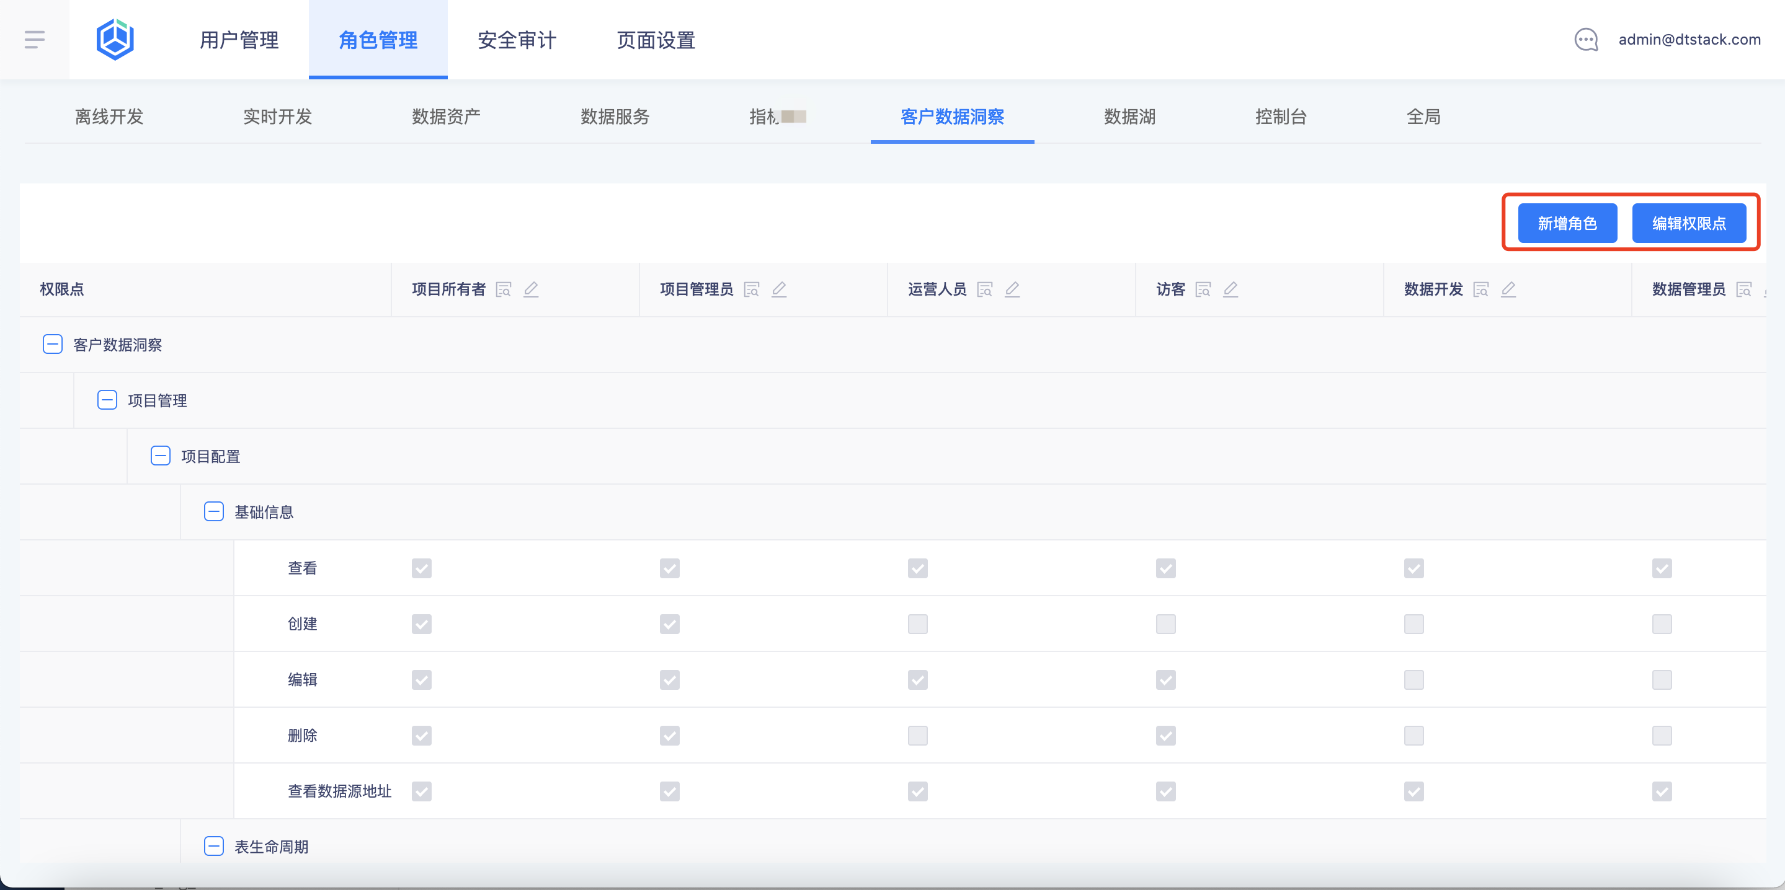Edit pencil icon for 项目管理员 role

779,289
